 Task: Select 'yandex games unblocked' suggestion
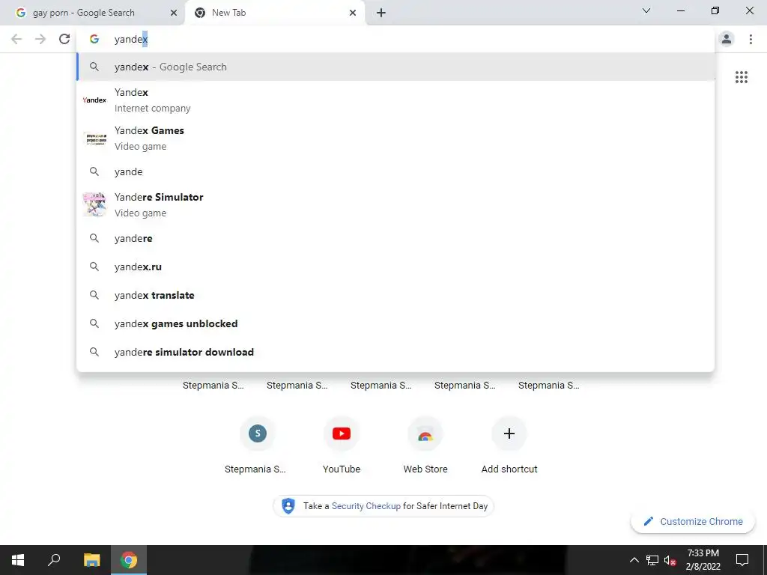click(x=395, y=323)
